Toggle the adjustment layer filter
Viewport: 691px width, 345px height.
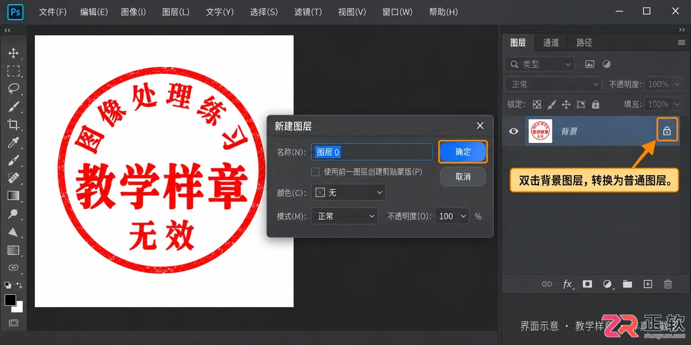[x=607, y=64]
